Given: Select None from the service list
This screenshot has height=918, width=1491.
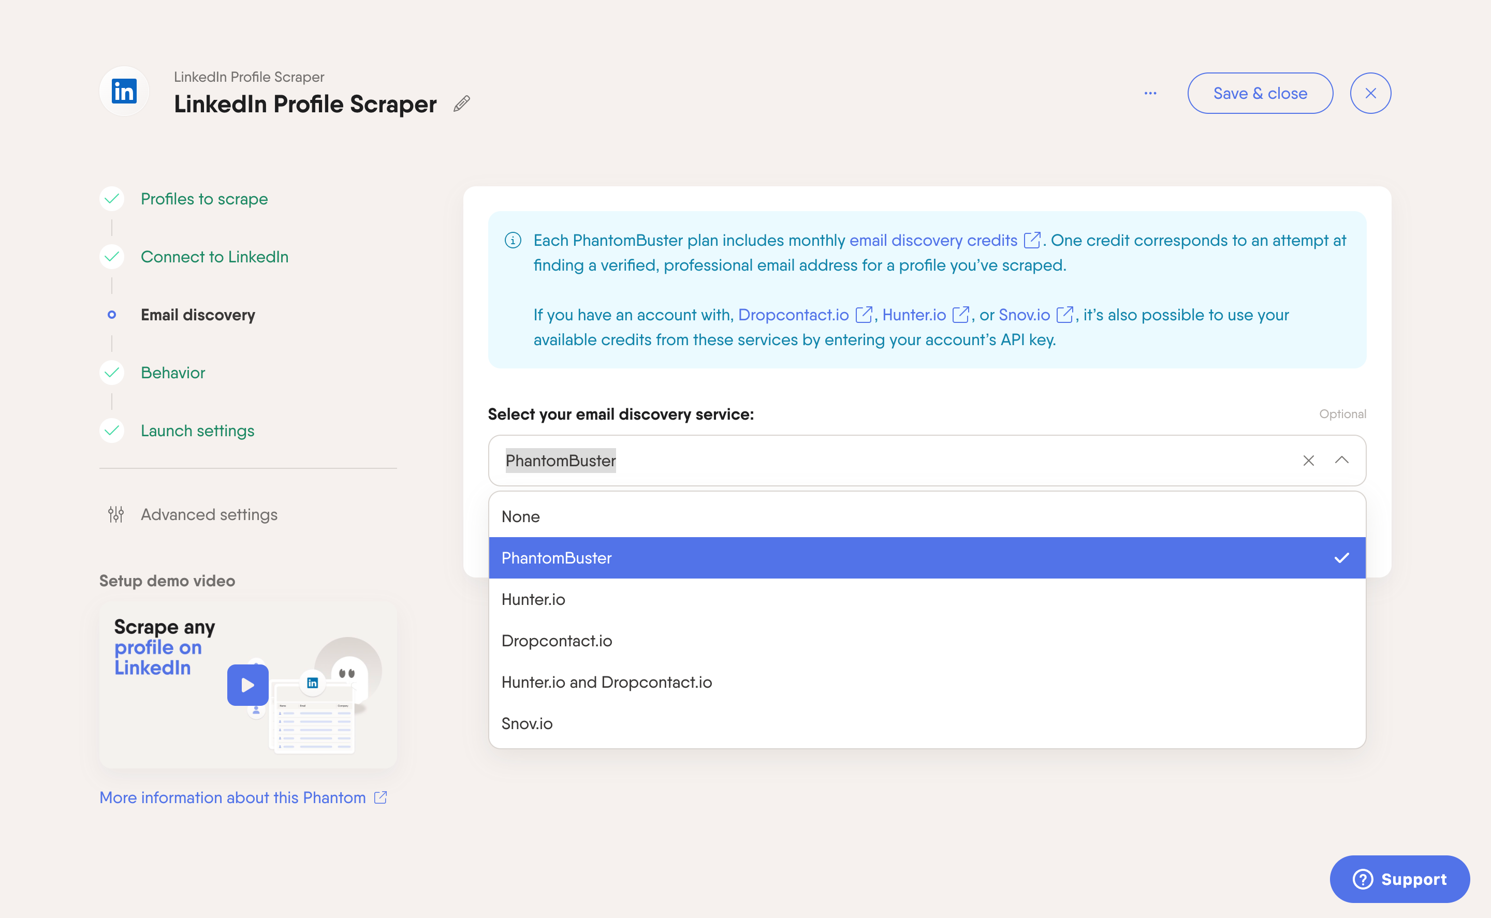Looking at the screenshot, I should [927, 516].
